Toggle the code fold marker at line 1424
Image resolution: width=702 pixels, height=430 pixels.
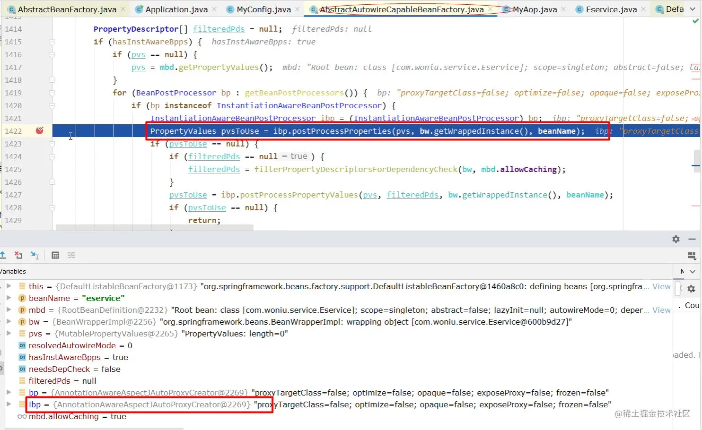click(53, 156)
